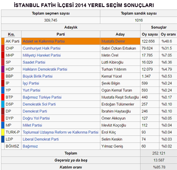Open Milliyetçi Hareket Partisi party link

click(x=42, y=55)
